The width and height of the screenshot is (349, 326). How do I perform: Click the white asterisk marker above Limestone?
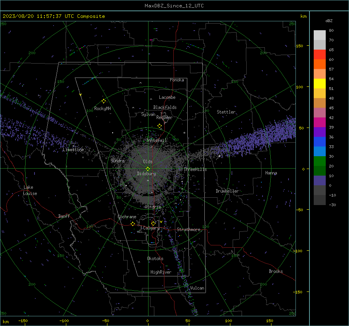73,146
